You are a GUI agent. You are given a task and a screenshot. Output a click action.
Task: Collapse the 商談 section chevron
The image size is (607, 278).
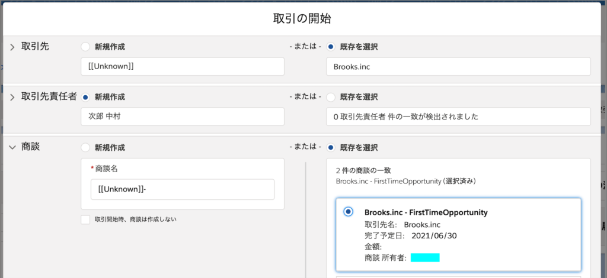[x=12, y=147]
